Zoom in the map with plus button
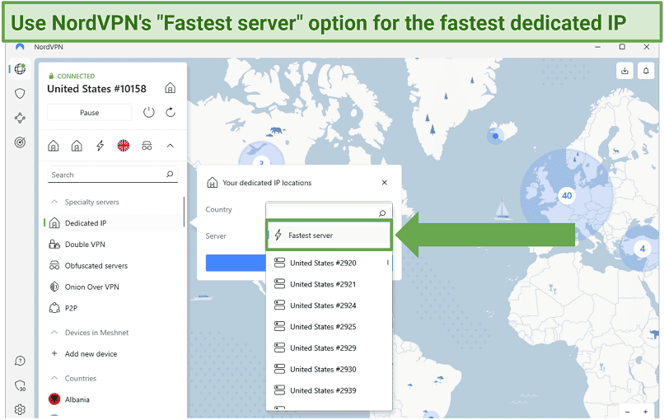 (x=645, y=412)
